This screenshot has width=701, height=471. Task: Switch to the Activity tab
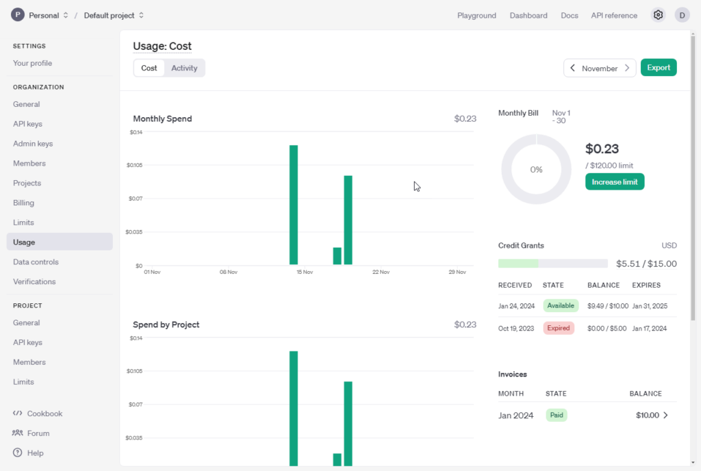tap(184, 68)
